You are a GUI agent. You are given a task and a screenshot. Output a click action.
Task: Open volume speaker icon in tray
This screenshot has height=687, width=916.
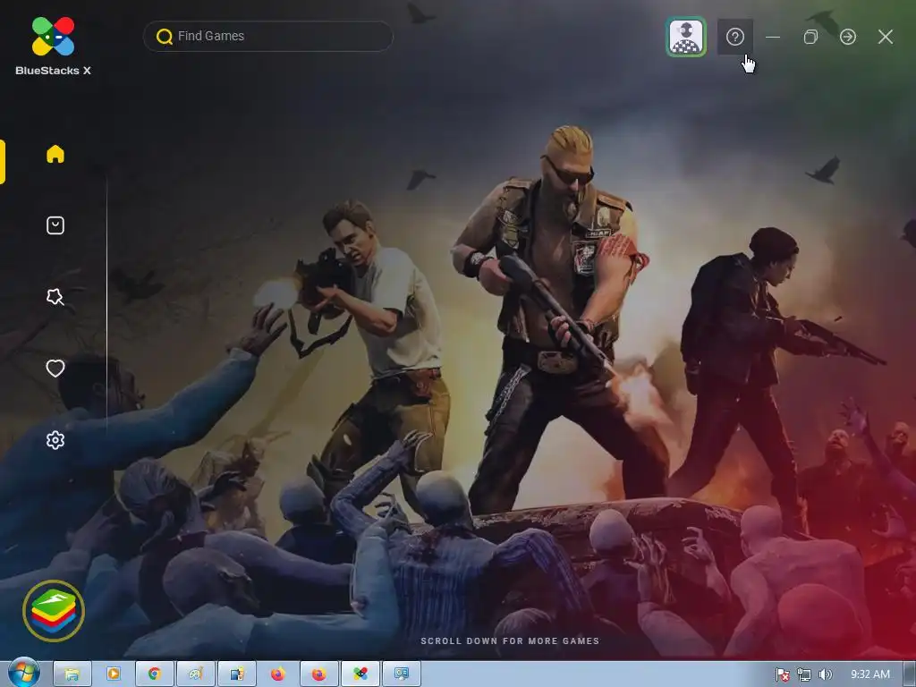pyautogui.click(x=825, y=674)
